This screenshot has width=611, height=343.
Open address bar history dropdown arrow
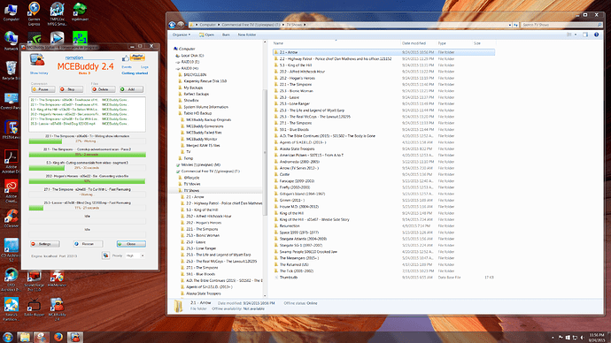click(510, 25)
